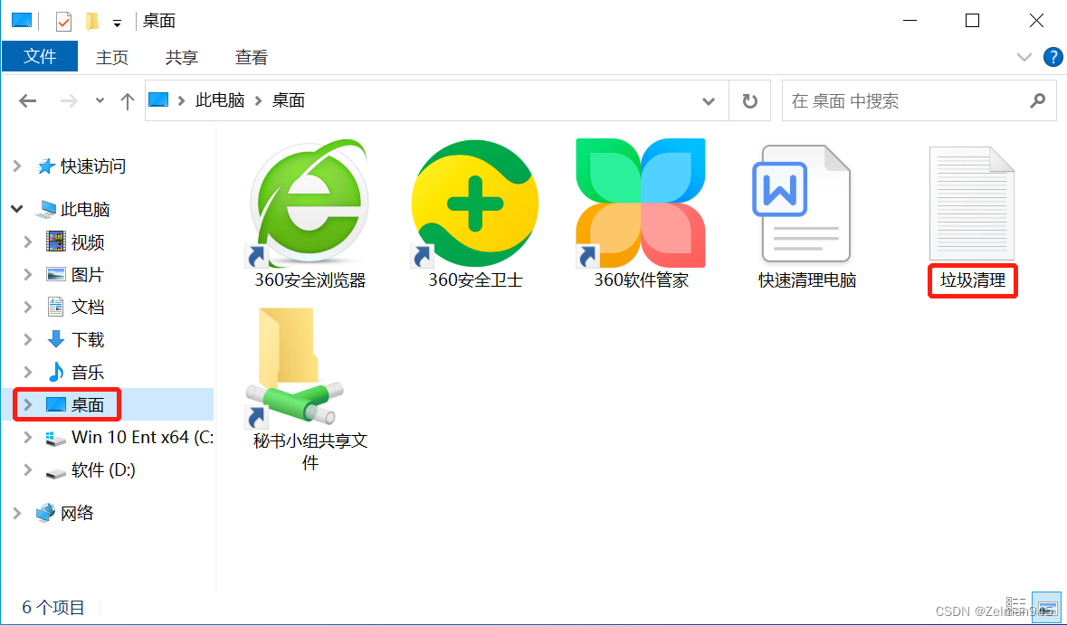The width and height of the screenshot is (1067, 625).
Task: Select 音乐 folder in navigation pane
Action: 75,372
